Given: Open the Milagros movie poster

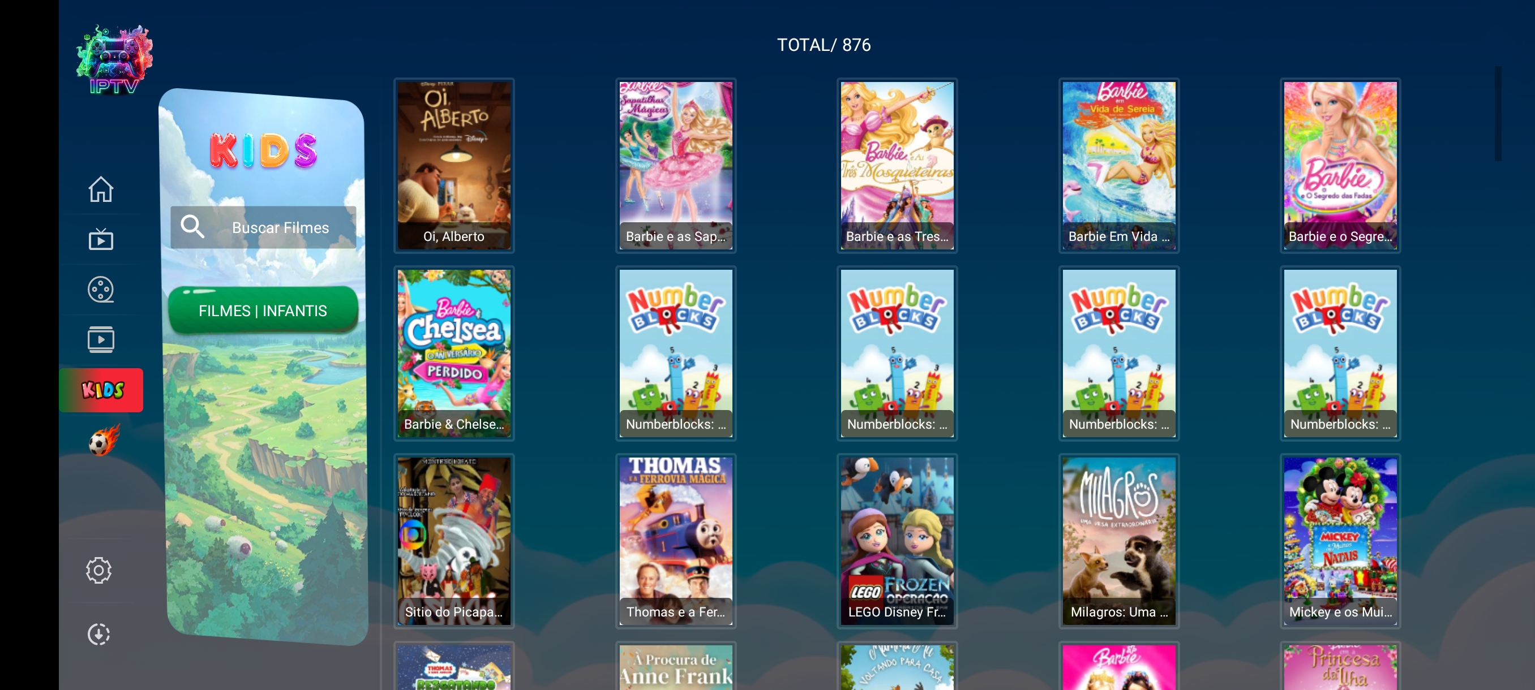Looking at the screenshot, I should 1118,541.
